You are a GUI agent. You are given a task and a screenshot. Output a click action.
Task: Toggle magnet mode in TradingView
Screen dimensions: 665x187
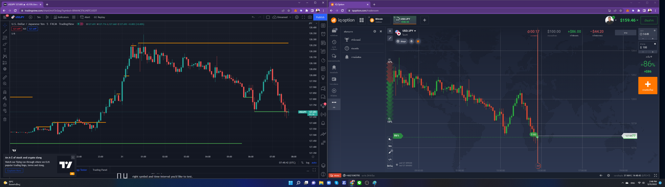click(5, 92)
